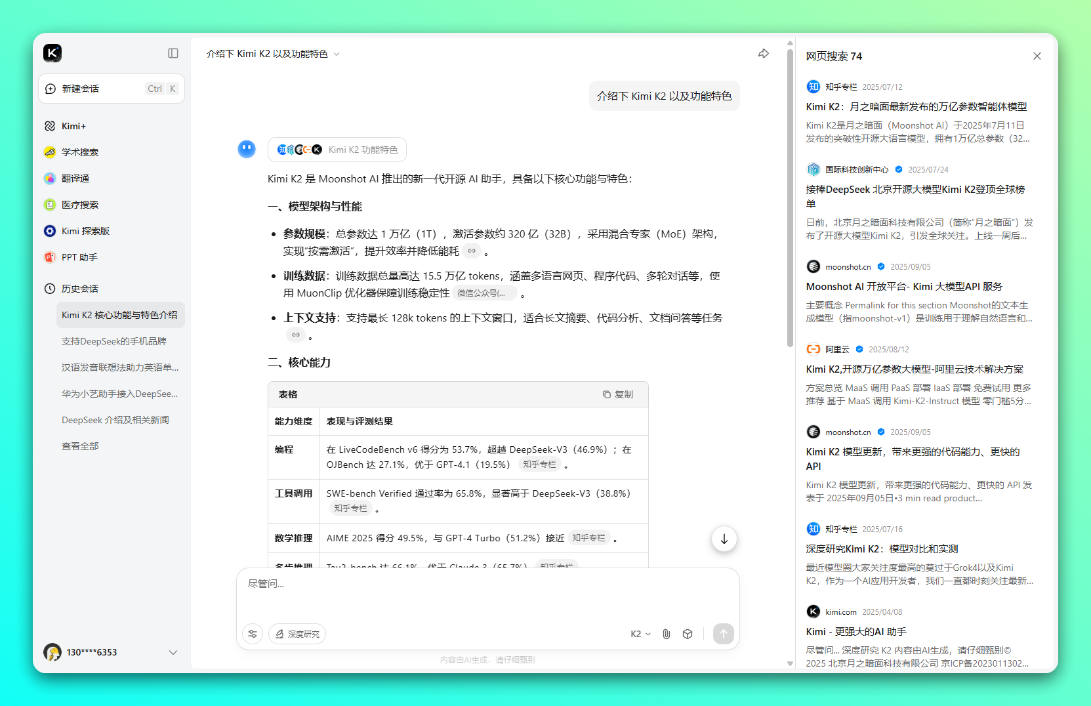Click the PPT 助手 sidebar icon

pyautogui.click(x=50, y=257)
